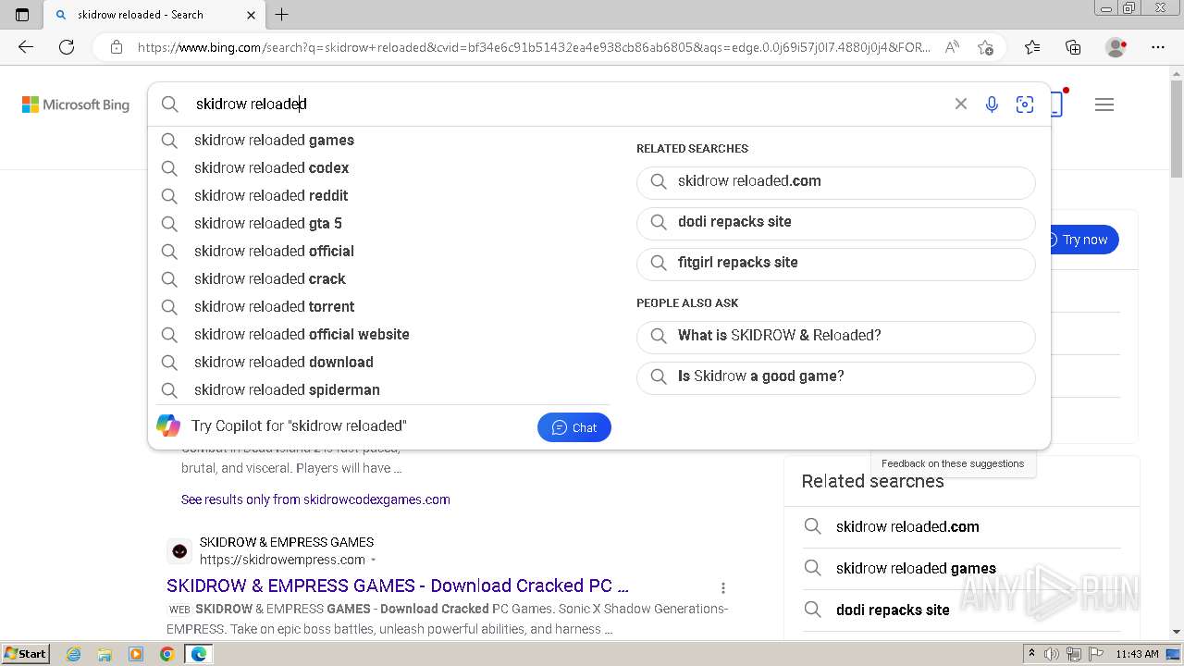This screenshot has width=1184, height=666.
Task: Open browser Collections
Action: (x=1073, y=47)
